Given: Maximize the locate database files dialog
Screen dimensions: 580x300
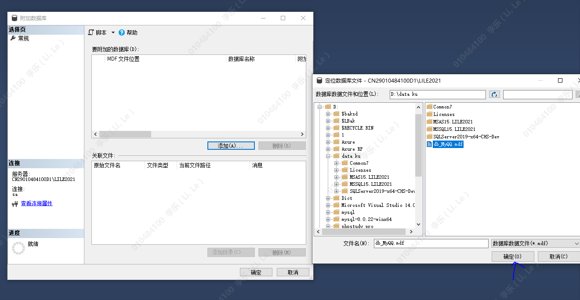Looking at the screenshot, I should pyautogui.click(x=560, y=80).
